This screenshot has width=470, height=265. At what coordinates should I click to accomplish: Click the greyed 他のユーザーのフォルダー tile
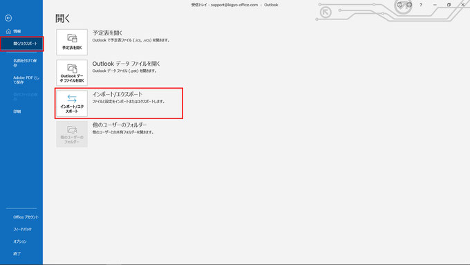click(72, 134)
